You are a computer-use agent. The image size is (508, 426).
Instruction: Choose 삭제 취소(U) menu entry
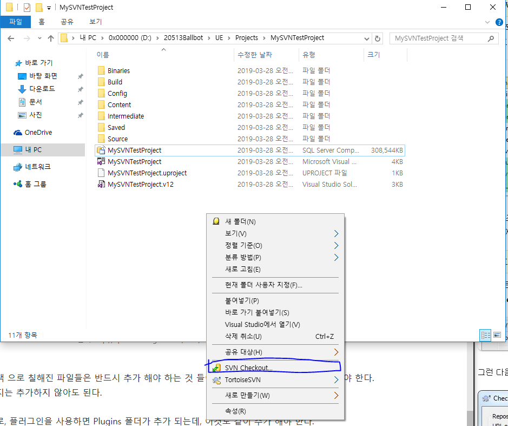point(276,337)
